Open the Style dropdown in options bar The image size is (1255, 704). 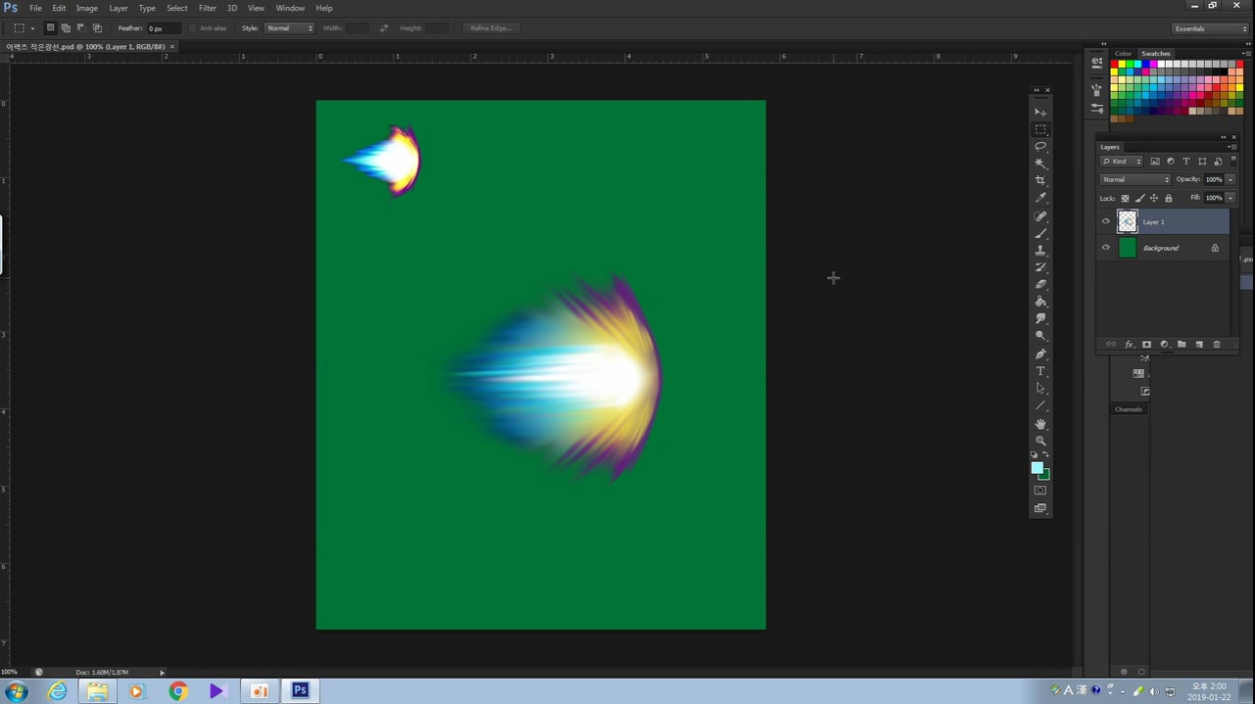click(289, 28)
